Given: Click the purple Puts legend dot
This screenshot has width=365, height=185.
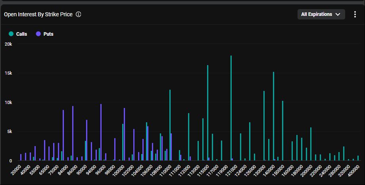Looking at the screenshot, I should coord(38,34).
